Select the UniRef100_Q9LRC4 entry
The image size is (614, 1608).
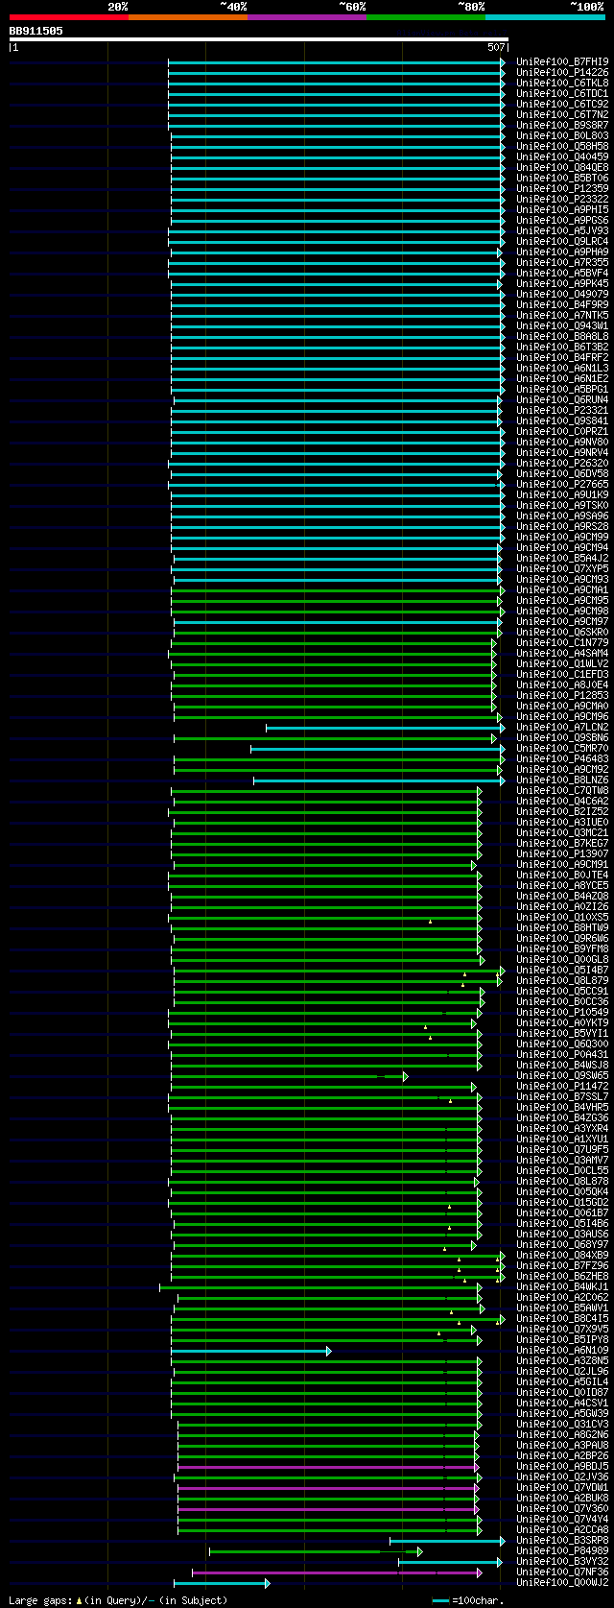562,241
